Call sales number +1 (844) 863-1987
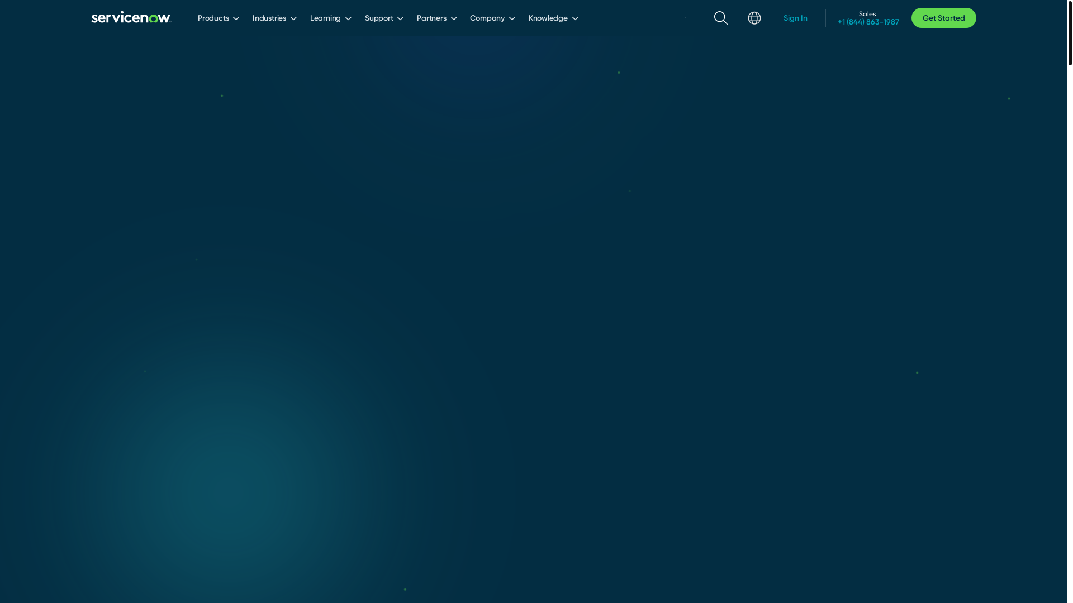The image size is (1073, 603). pos(868,22)
